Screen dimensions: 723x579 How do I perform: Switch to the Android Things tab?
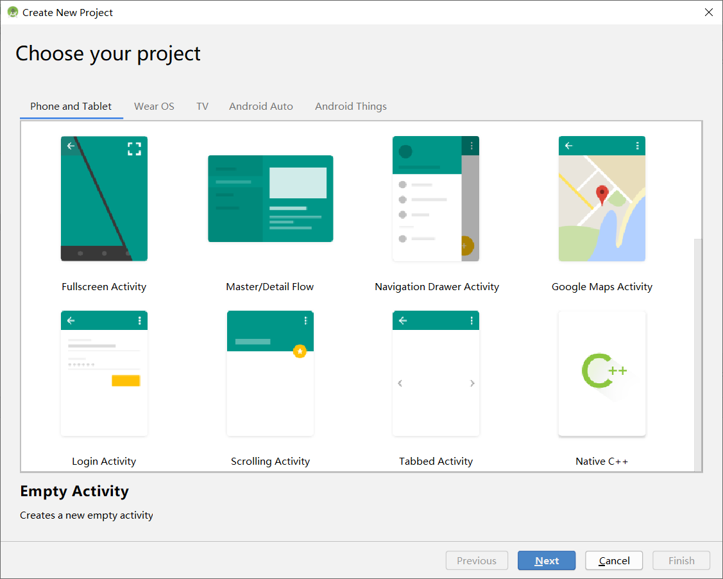pos(351,106)
